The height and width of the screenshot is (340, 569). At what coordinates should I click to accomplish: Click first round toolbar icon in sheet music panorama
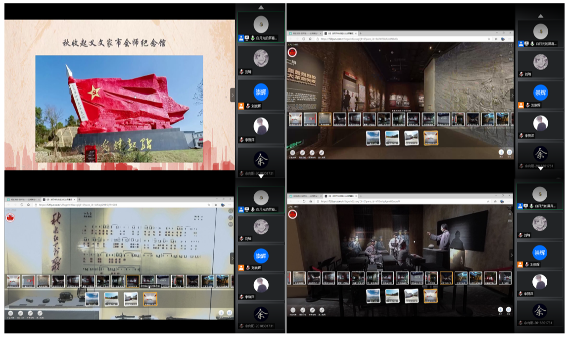pyautogui.click(x=11, y=313)
